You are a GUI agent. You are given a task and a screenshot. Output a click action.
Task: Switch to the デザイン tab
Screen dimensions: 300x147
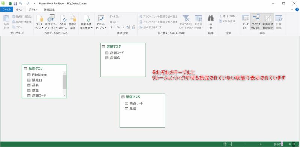tap(33, 10)
